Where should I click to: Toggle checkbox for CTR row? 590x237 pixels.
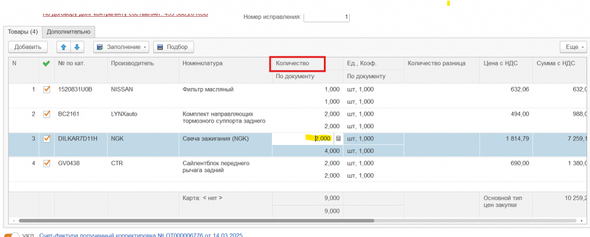pyautogui.click(x=47, y=163)
